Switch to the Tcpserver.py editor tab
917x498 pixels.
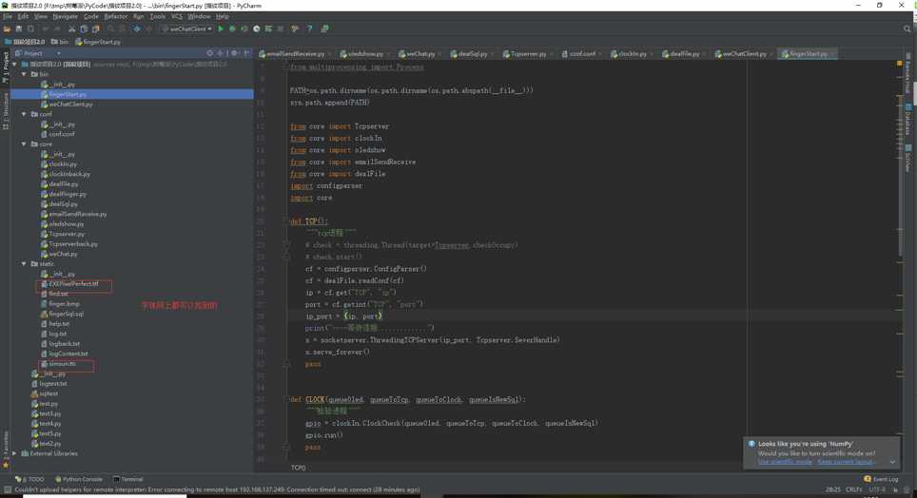(x=528, y=54)
